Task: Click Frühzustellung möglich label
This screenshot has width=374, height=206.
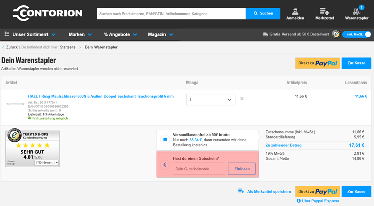Action: [50, 118]
